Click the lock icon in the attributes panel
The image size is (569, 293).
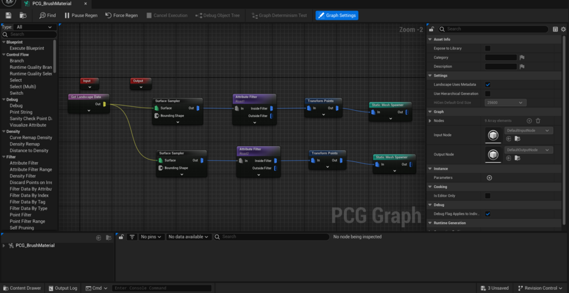coord(121,237)
